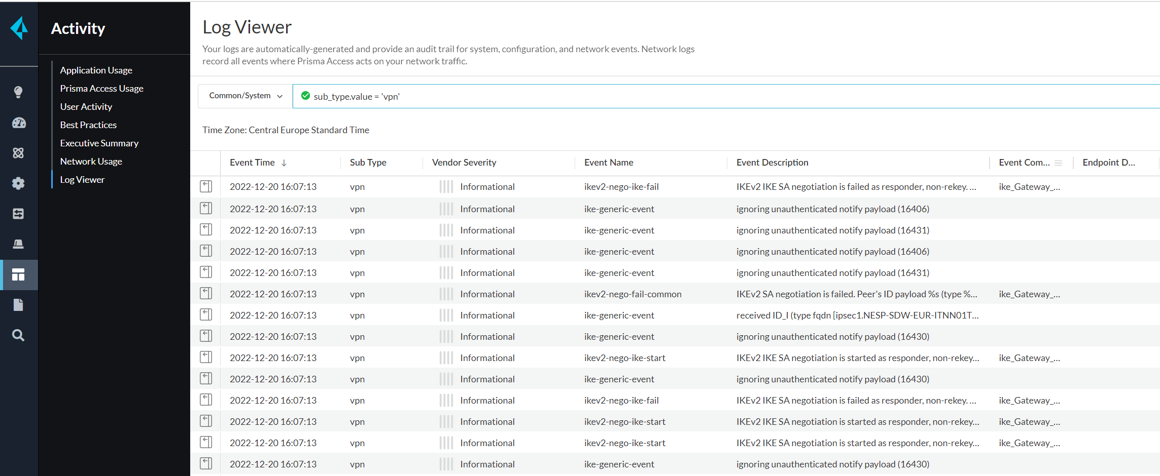Open the dashboard gauge icon in sidebar
Viewport: 1160px width, 476px height.
pyautogui.click(x=19, y=123)
